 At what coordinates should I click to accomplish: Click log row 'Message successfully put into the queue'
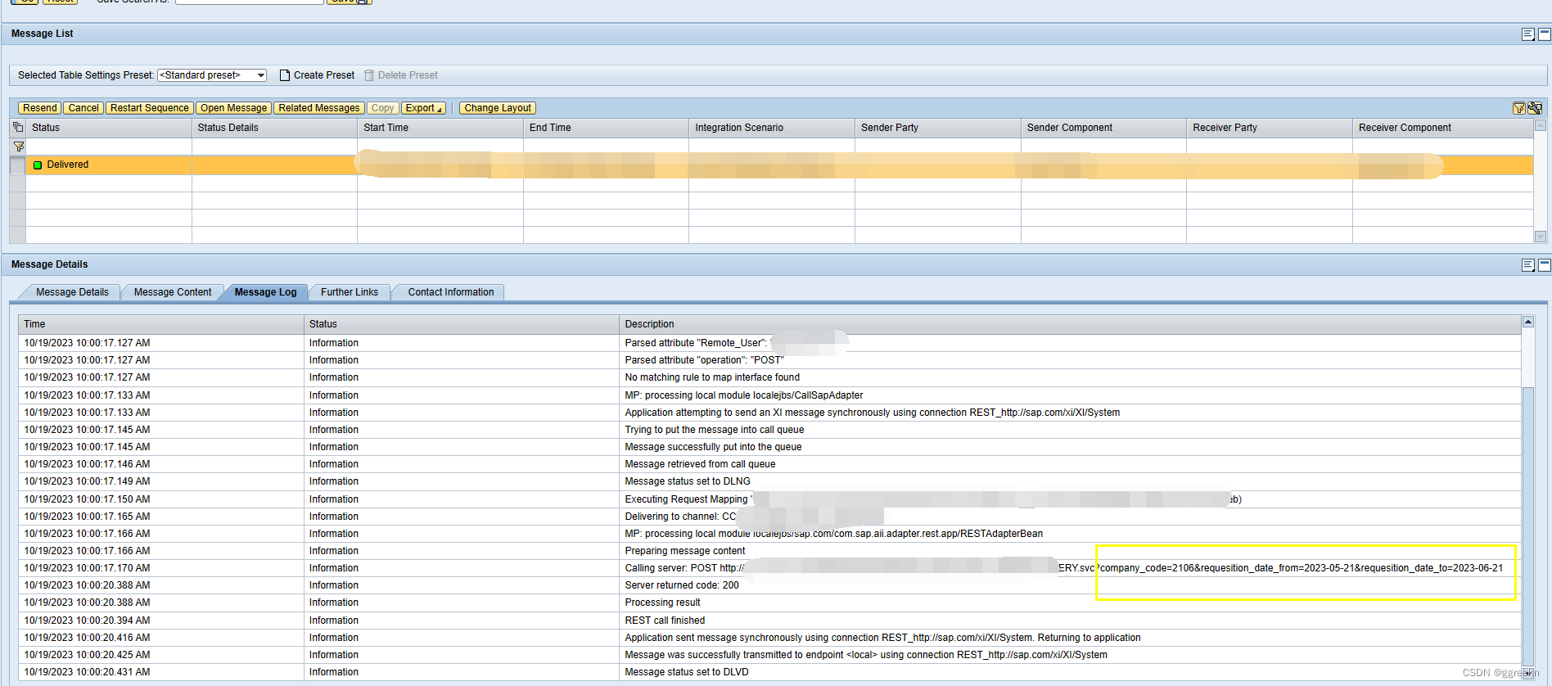pos(769,447)
